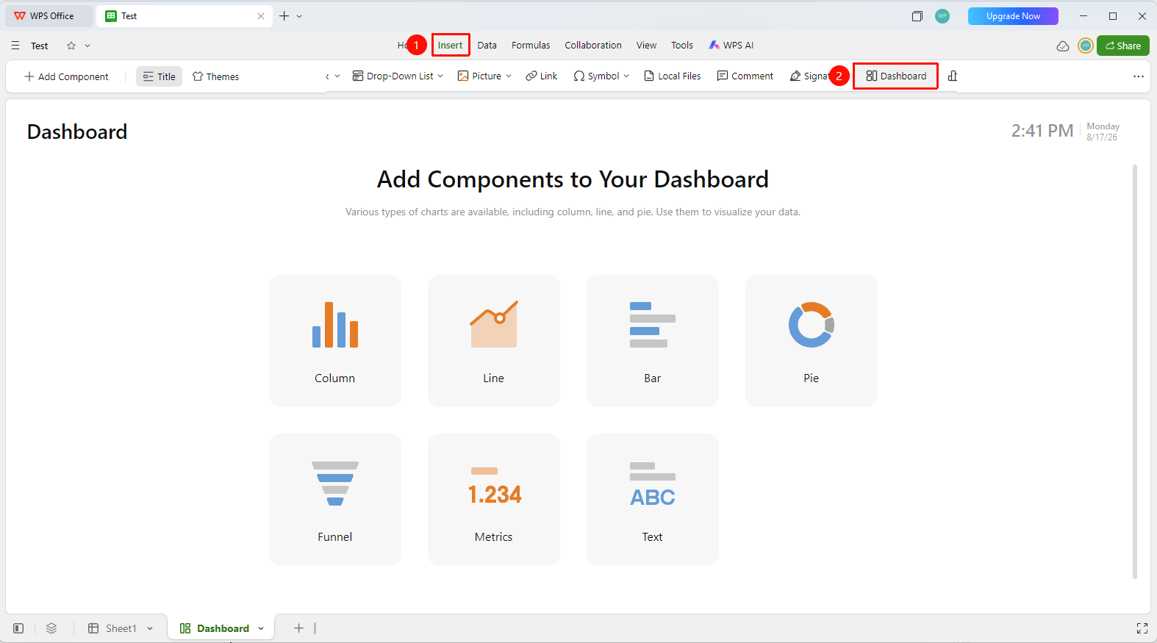Insert a Link
This screenshot has height=643, width=1157.
[542, 76]
